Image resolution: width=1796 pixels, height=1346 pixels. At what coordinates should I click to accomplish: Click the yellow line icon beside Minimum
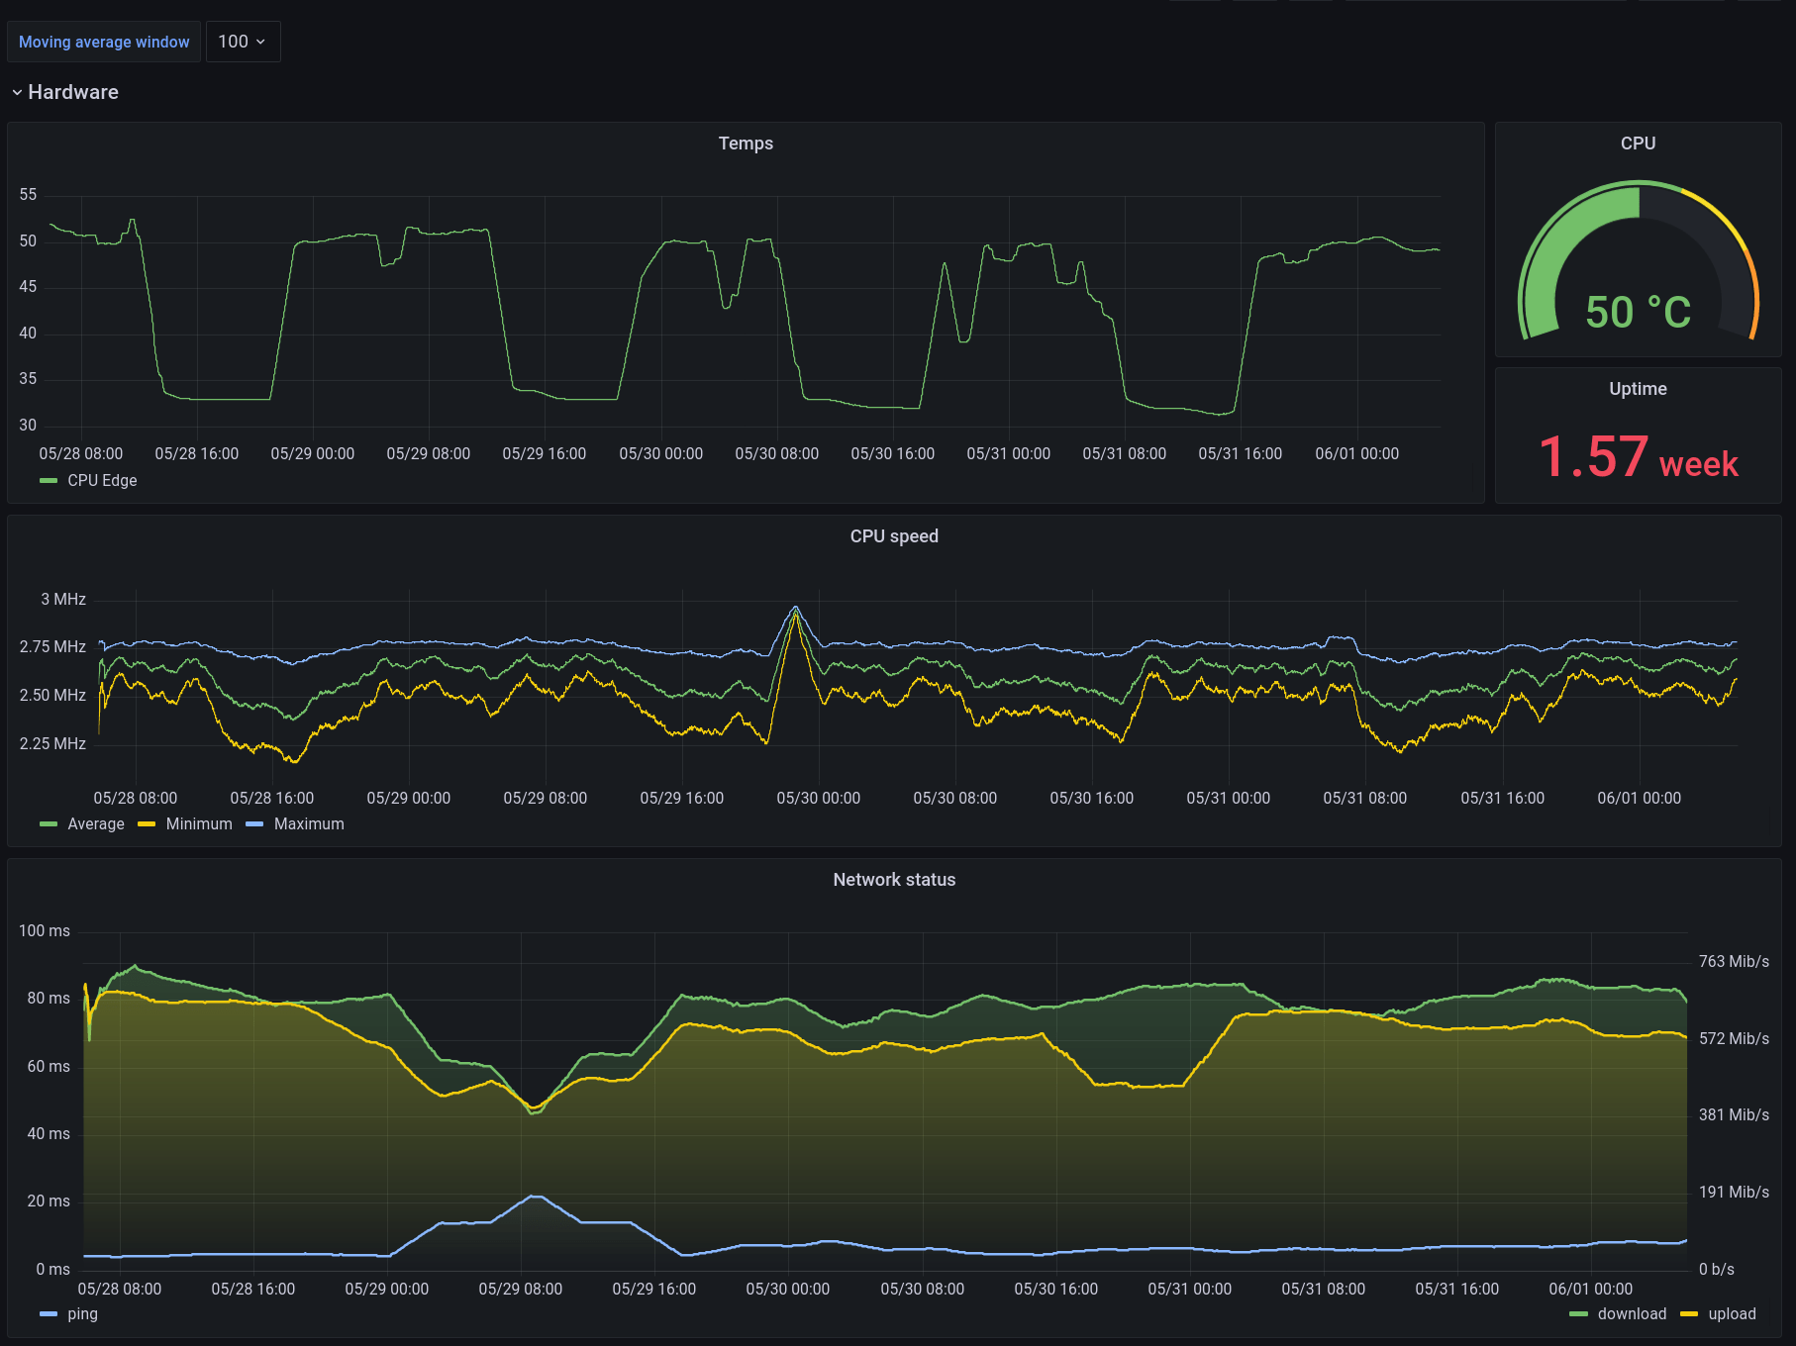147,823
